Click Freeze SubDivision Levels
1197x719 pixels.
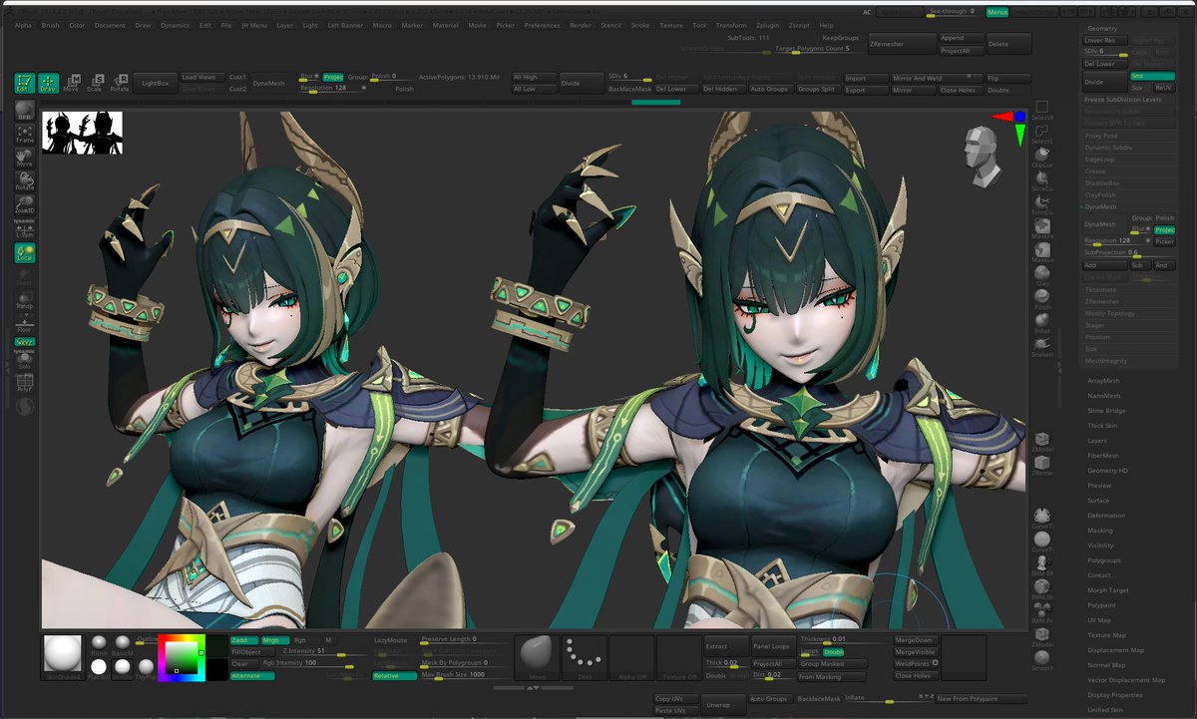pos(1130,100)
